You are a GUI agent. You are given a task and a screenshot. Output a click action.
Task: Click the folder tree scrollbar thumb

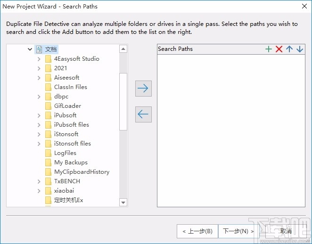pyautogui.click(x=123, y=102)
